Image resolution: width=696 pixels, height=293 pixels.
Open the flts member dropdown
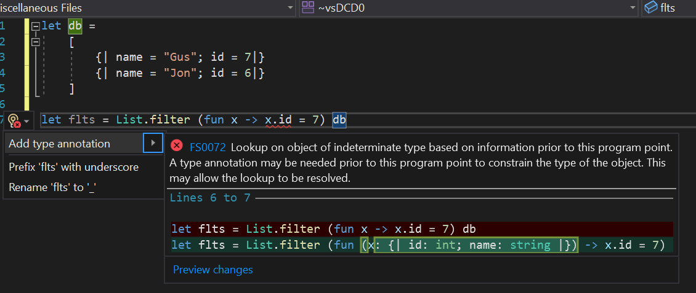669,8
